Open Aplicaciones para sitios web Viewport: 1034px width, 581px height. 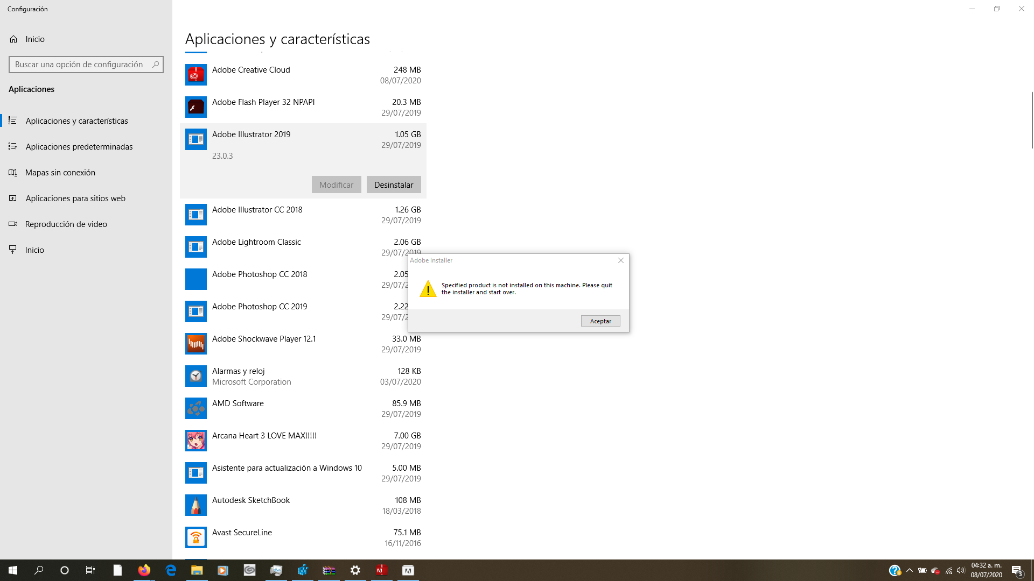coord(75,199)
